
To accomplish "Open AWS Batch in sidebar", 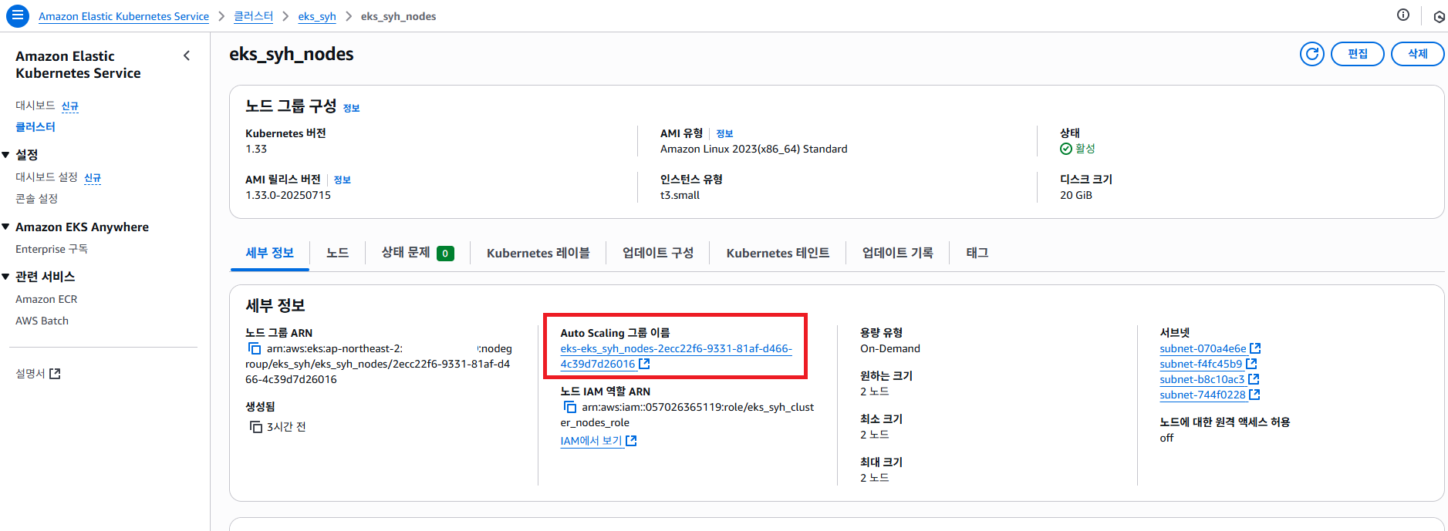I will (x=42, y=321).
